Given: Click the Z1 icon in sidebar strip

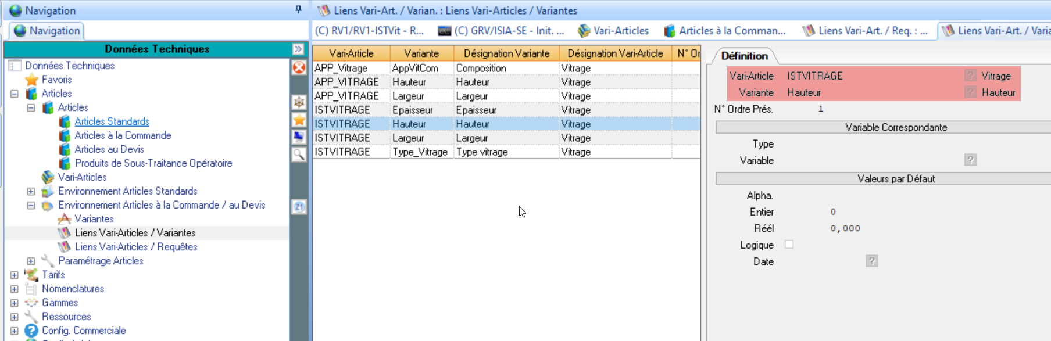Looking at the screenshot, I should point(299,207).
